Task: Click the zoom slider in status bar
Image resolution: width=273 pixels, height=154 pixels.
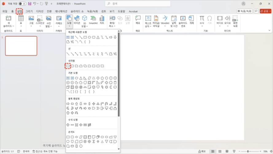Action: (248, 151)
